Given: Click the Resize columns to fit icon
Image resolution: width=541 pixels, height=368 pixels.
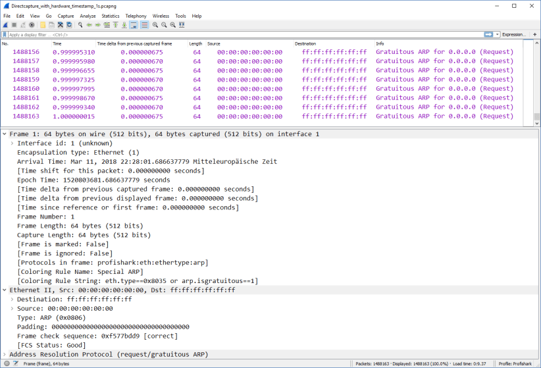Looking at the screenshot, I should pos(182,25).
